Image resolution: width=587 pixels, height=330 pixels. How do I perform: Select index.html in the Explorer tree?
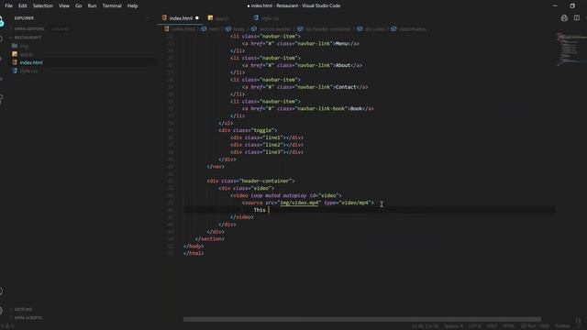31,62
